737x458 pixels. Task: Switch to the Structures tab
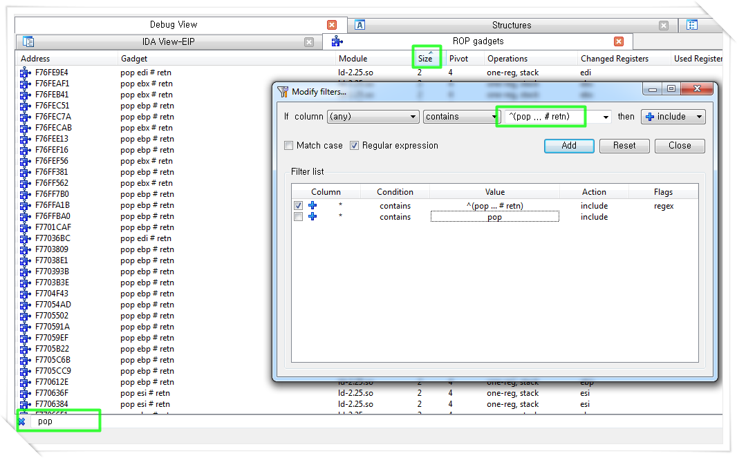pyautogui.click(x=512, y=25)
